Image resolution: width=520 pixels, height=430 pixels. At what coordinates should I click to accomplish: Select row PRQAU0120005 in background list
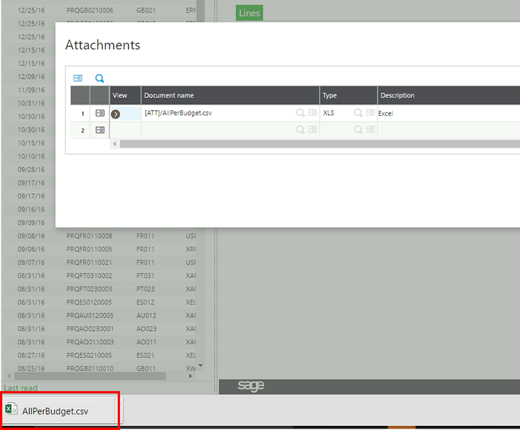(x=98, y=316)
